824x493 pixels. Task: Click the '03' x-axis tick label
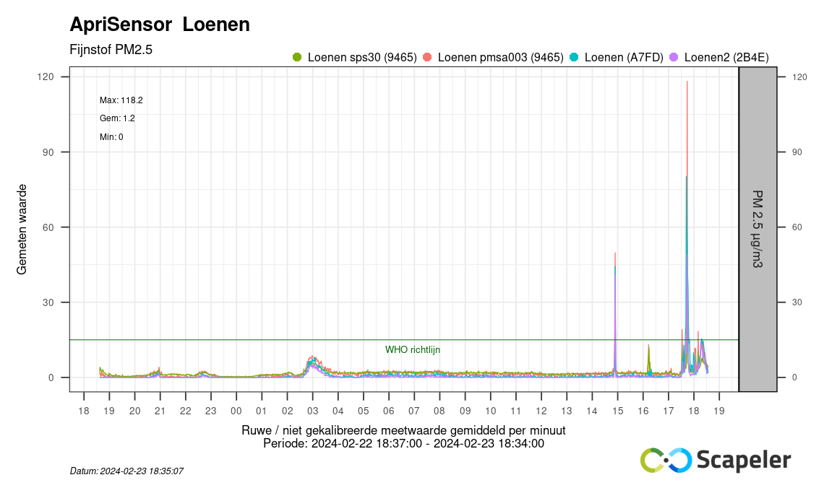[312, 411]
